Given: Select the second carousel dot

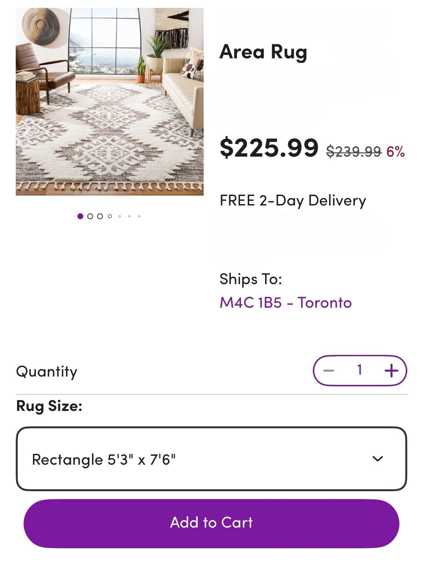Looking at the screenshot, I should pos(90,216).
